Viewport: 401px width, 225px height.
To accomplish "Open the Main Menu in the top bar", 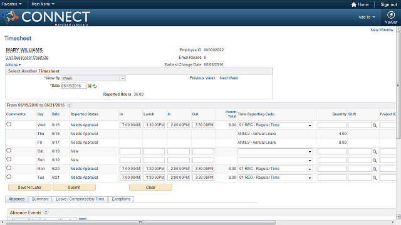I will pyautogui.click(x=43, y=4).
